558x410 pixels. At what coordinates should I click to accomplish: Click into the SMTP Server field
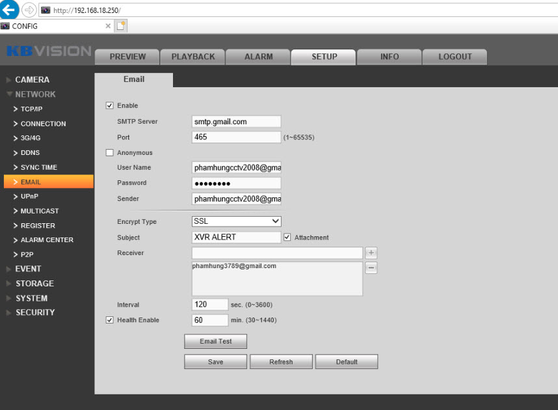(x=237, y=121)
